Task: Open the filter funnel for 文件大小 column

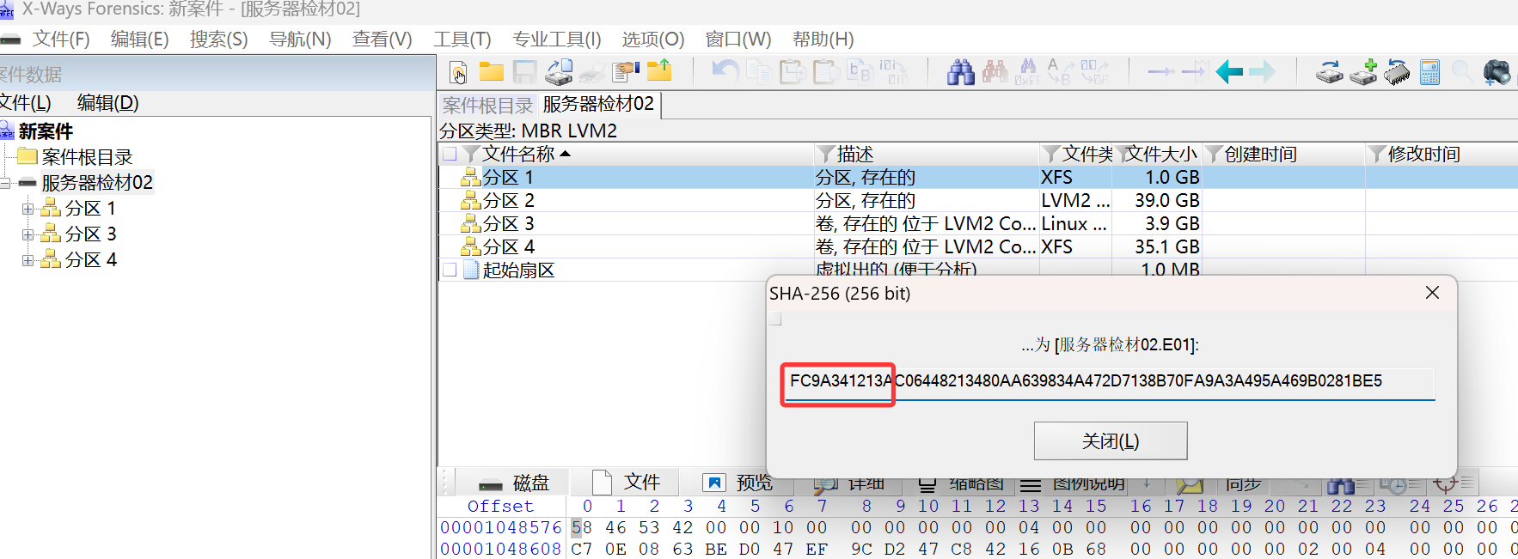Action: pyautogui.click(x=1123, y=154)
